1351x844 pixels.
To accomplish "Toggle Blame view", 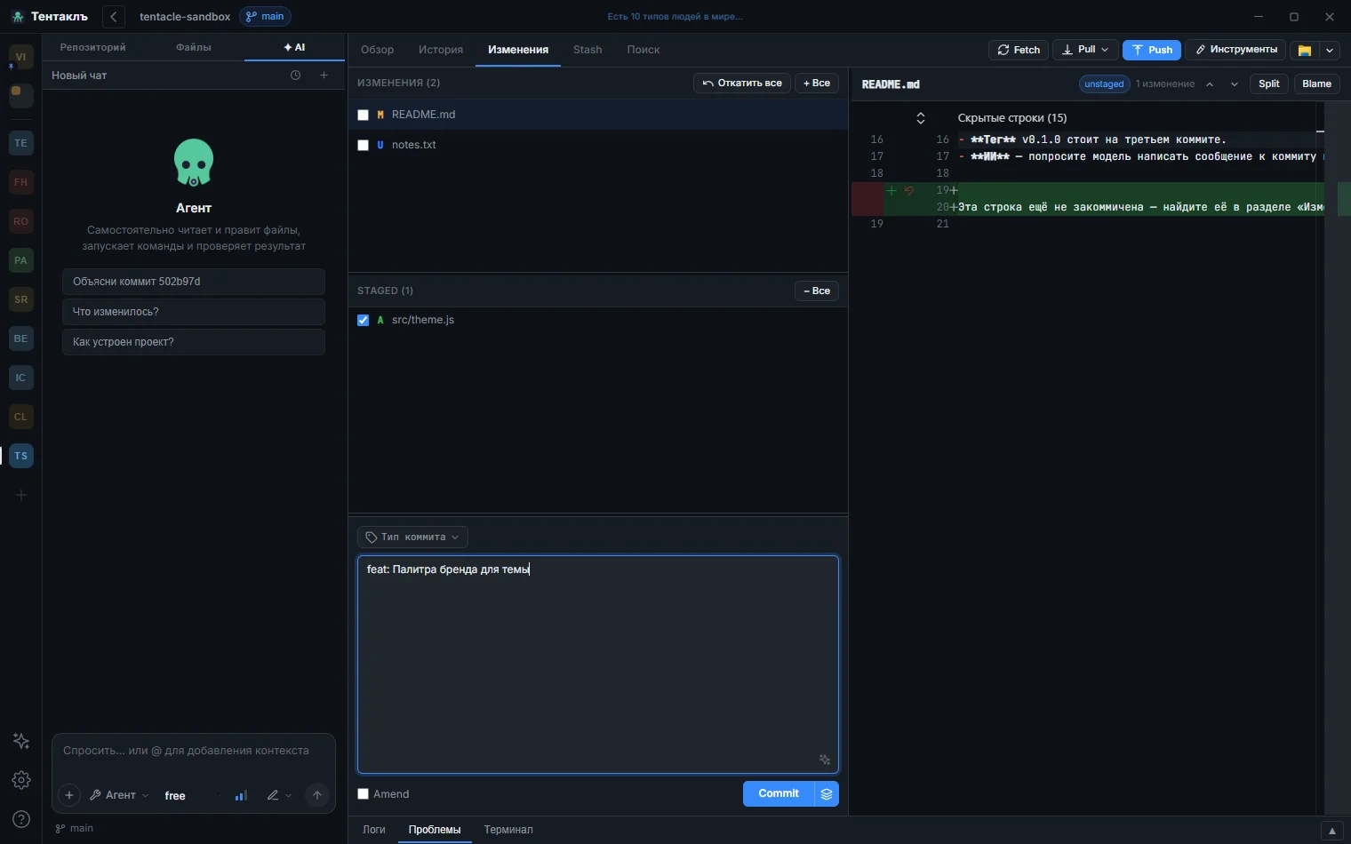I will pyautogui.click(x=1316, y=84).
